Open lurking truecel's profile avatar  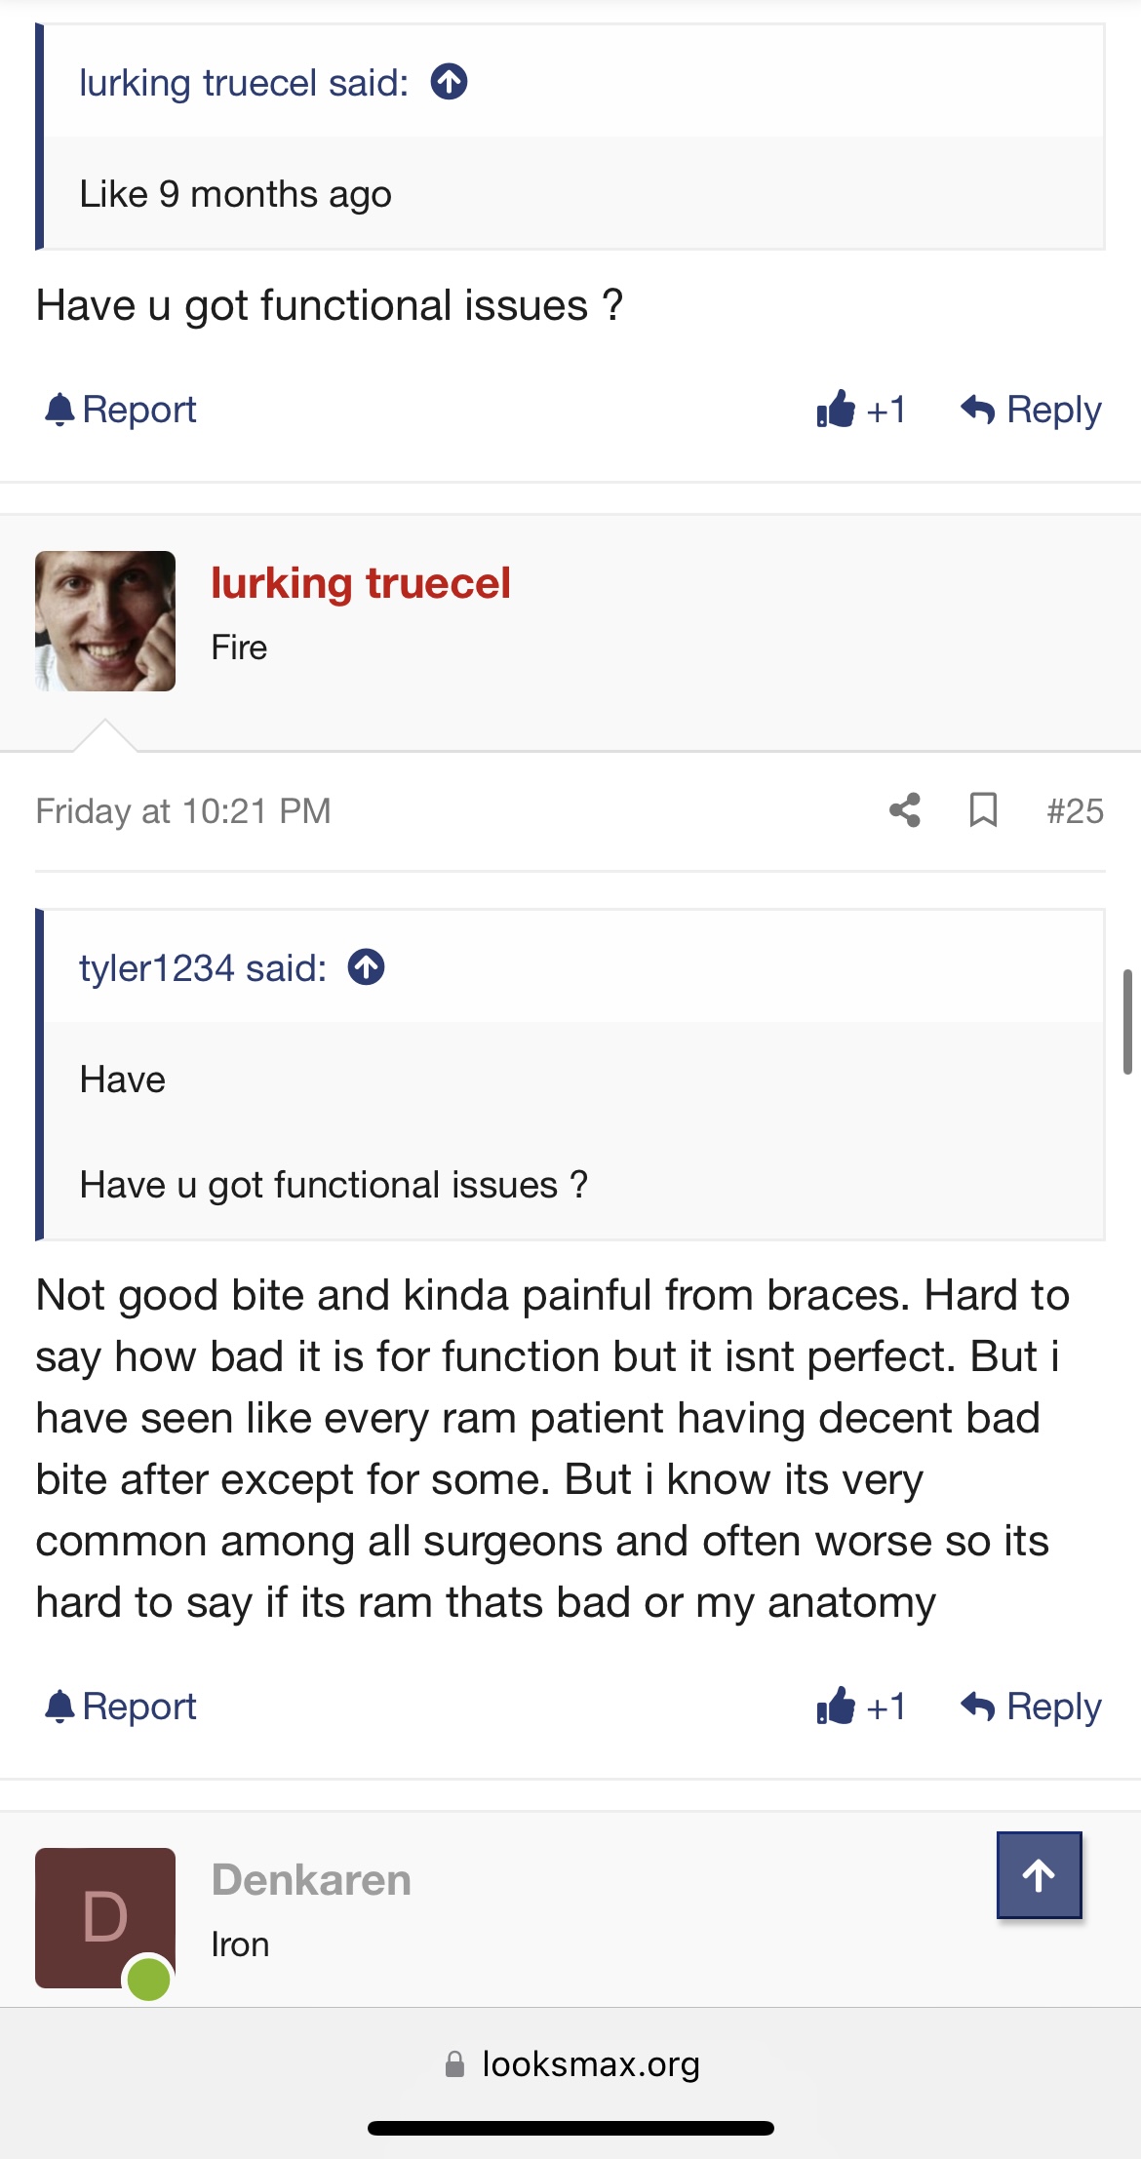(x=105, y=621)
